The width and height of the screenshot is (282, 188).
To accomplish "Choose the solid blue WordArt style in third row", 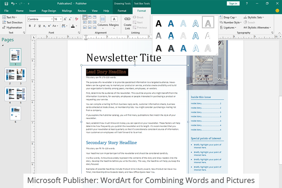I will (x=183, y=48).
